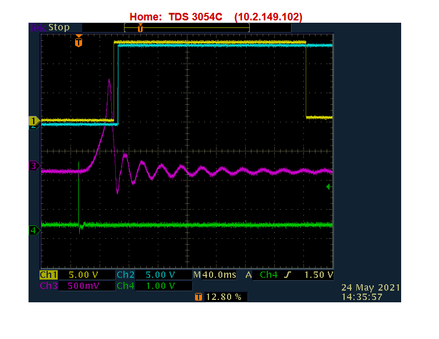Click the orange trigger position marker
Viewport: 439px width, 339px height.
pos(79,41)
